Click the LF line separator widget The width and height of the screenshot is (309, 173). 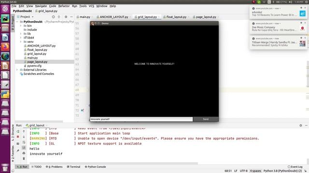[x=236, y=171]
